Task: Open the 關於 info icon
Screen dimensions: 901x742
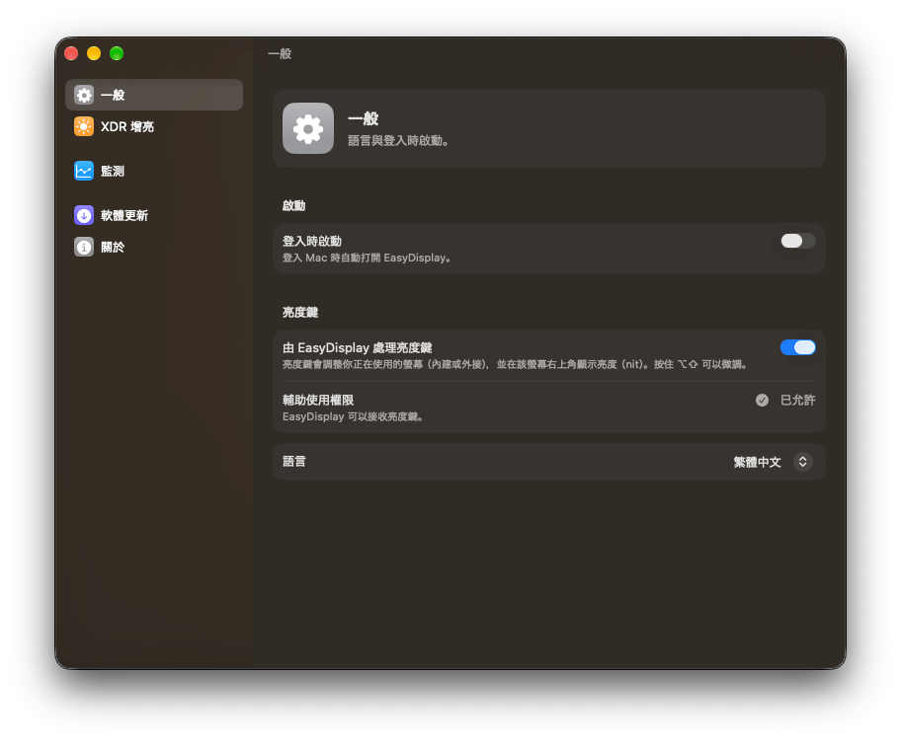Action: tap(84, 247)
